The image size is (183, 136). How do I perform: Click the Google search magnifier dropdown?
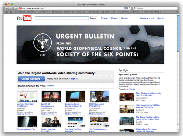coord(135,8)
